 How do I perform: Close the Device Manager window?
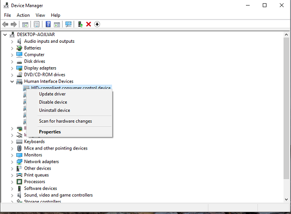pos(281,5)
